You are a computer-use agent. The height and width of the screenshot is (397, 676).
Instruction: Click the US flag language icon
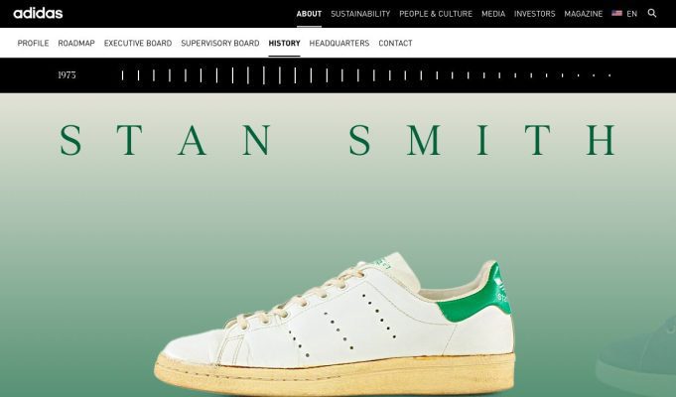coord(616,13)
